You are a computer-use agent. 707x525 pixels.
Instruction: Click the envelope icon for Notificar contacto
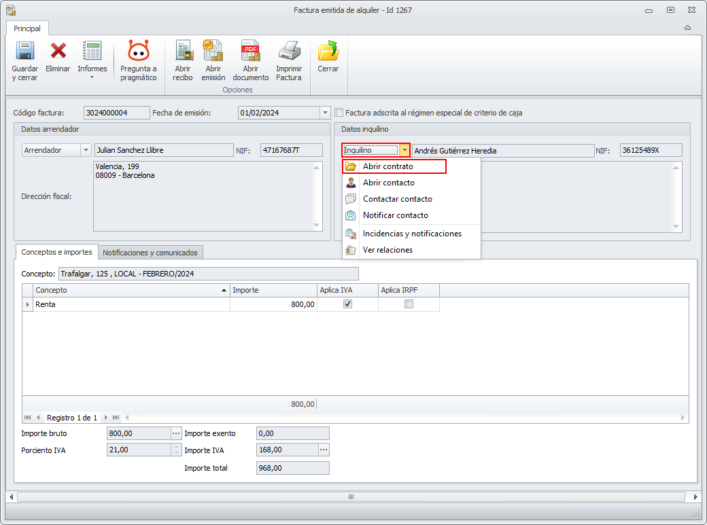tap(351, 215)
